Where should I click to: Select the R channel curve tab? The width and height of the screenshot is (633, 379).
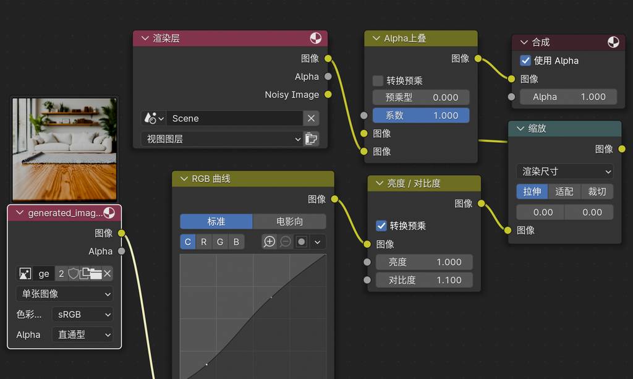[x=204, y=242]
